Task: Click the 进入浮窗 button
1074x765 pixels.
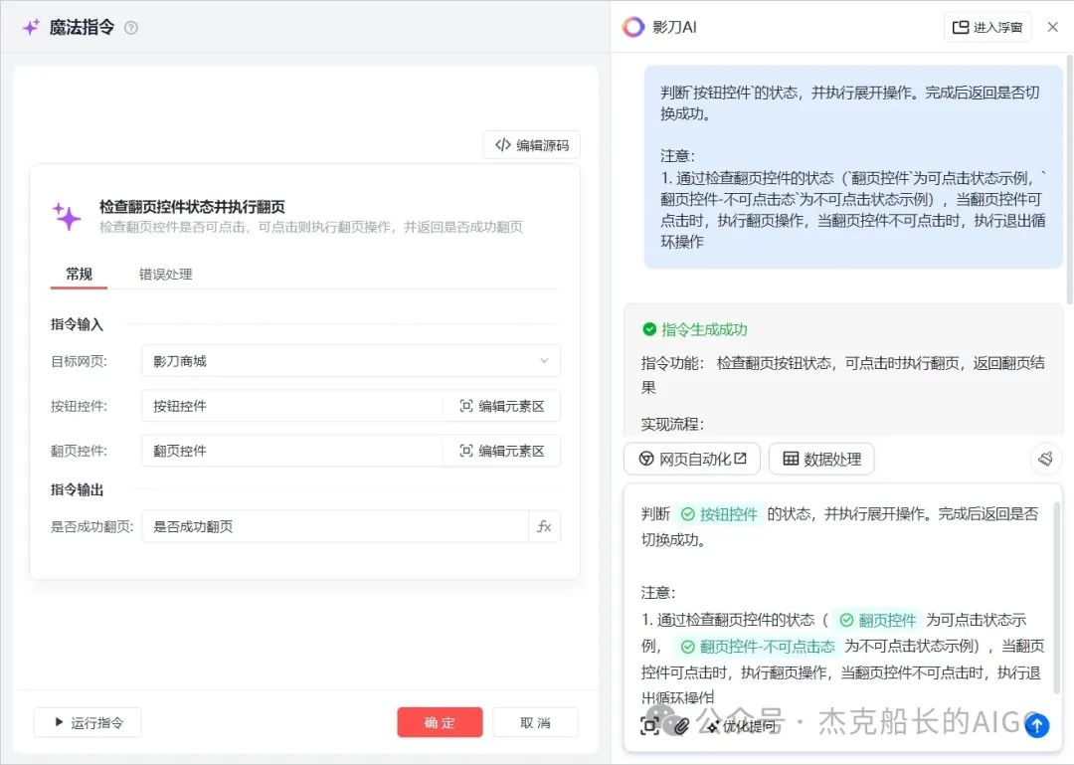Action: [x=987, y=28]
